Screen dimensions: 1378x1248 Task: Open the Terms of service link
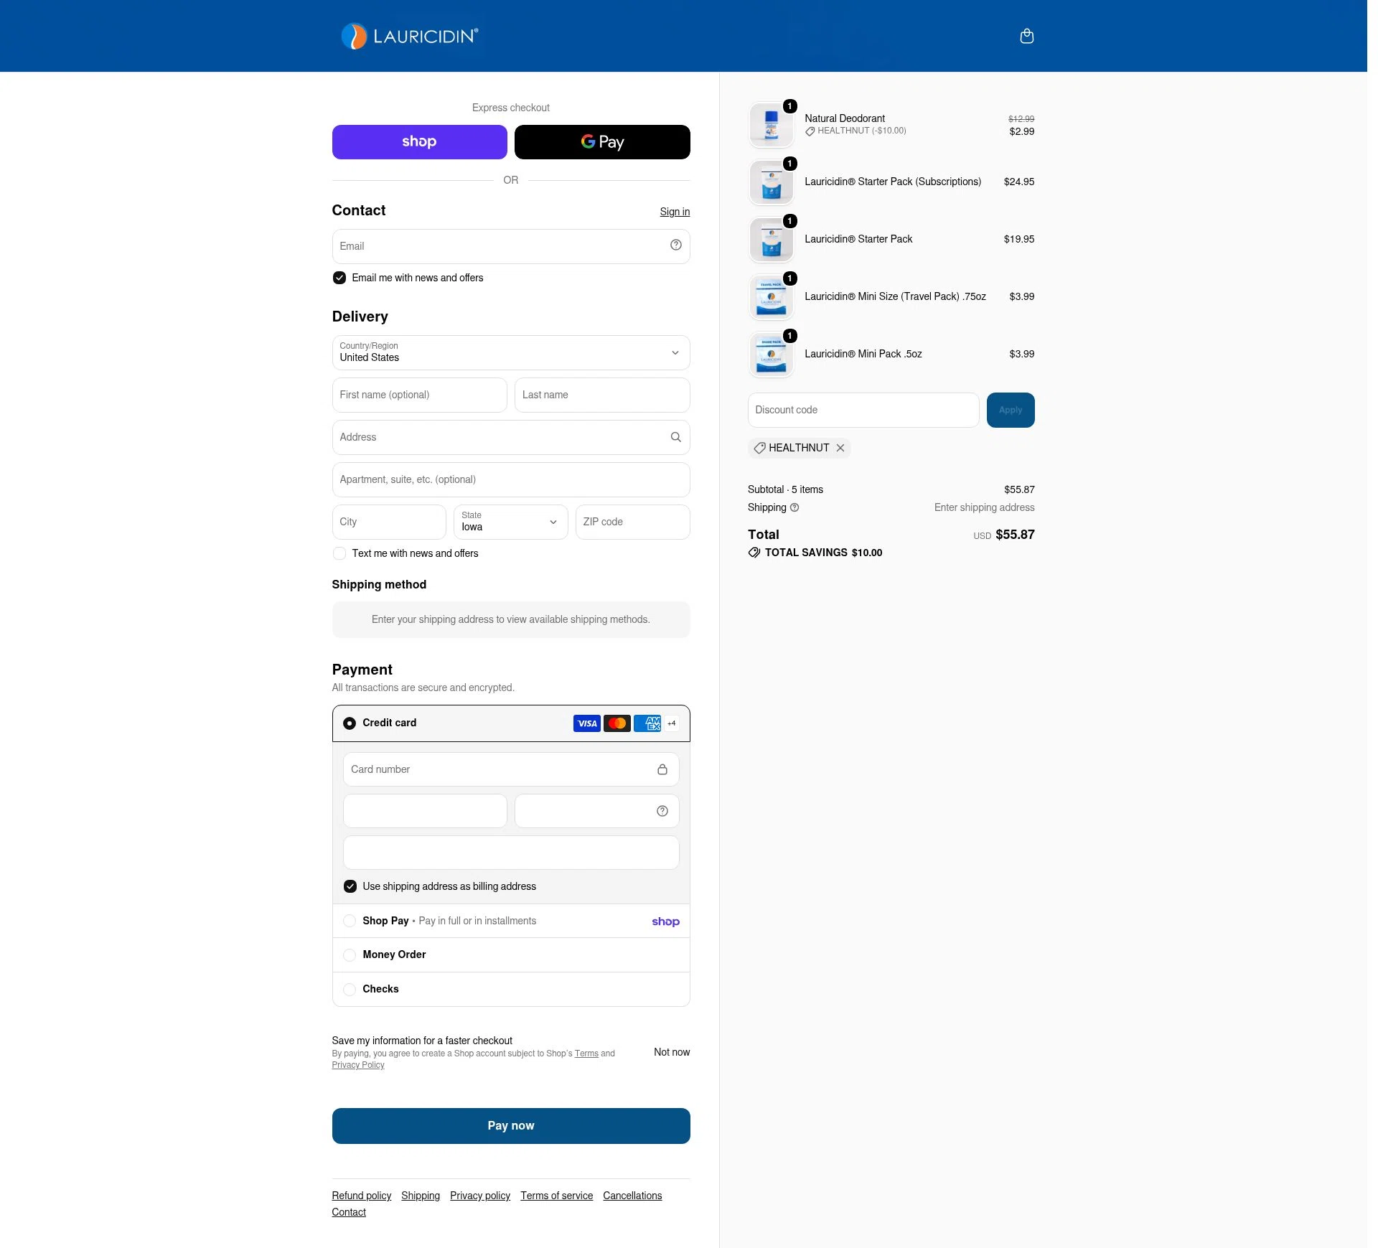coord(556,1196)
